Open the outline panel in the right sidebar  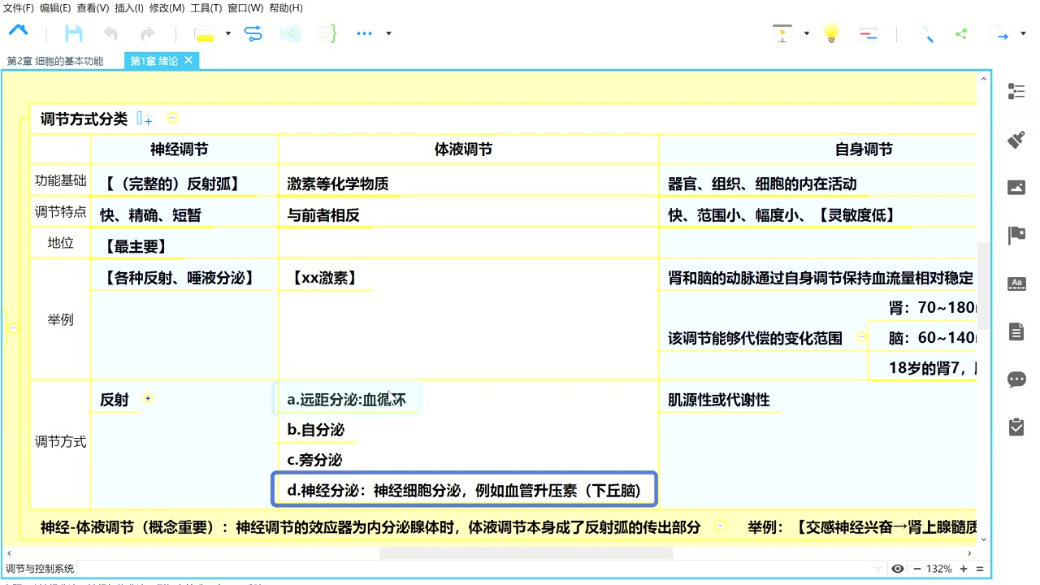(x=1016, y=91)
